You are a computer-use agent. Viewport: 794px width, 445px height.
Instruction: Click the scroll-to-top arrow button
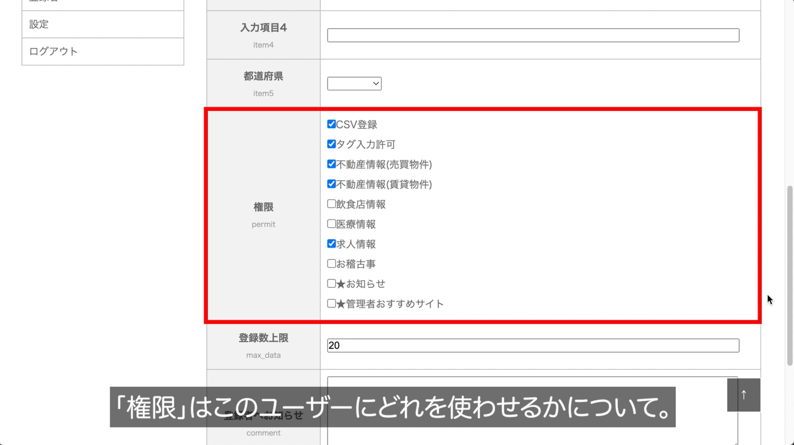pos(743,395)
